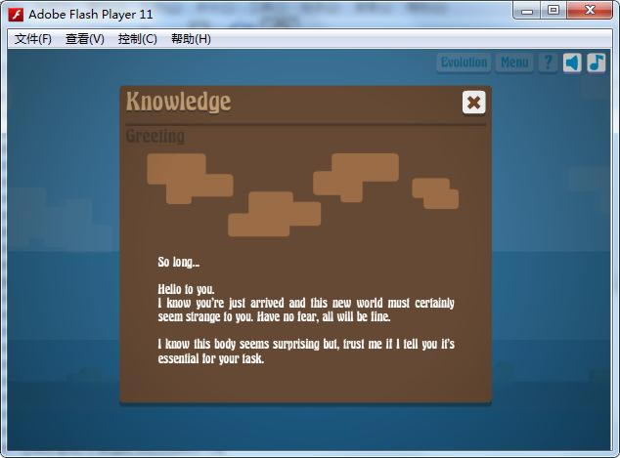Click the Greeting heading
Screen dimensions: 620x458
pyautogui.click(x=155, y=137)
